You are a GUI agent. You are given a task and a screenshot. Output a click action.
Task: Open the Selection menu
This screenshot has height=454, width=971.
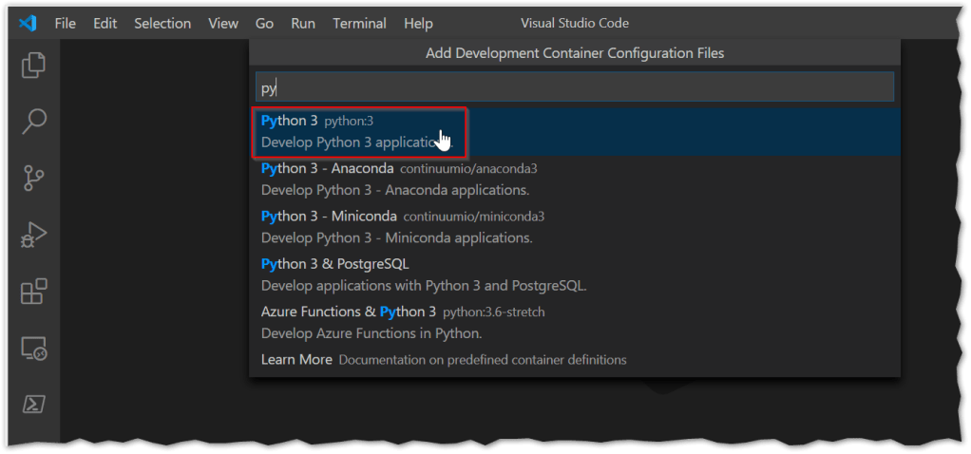pyautogui.click(x=161, y=23)
